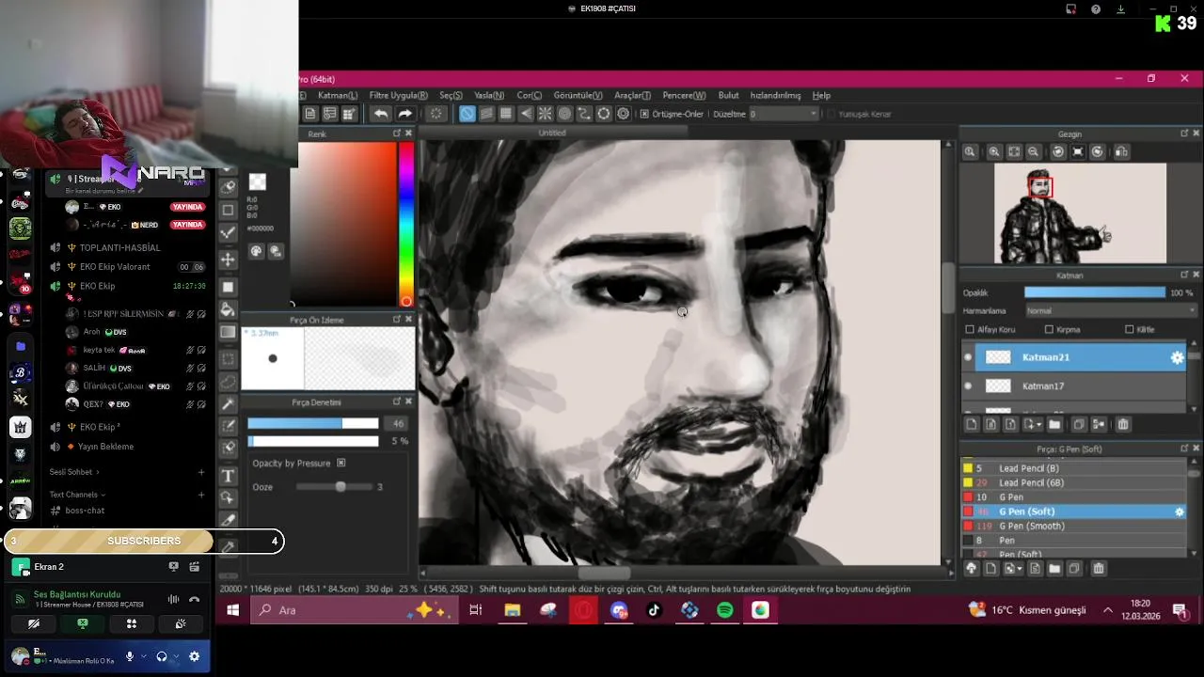Open snap settings gear in toolbar
This screenshot has width=1204, height=677.
[623, 114]
